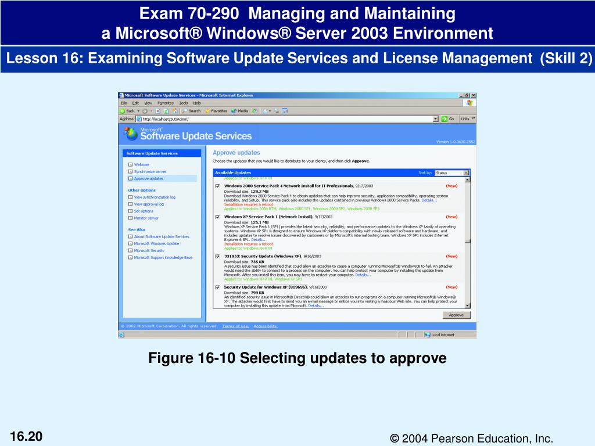
Task: Open Synchronize server in sidebar
Action: pyautogui.click(x=150, y=171)
